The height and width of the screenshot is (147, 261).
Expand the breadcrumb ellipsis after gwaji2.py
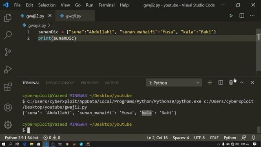tap(53, 26)
